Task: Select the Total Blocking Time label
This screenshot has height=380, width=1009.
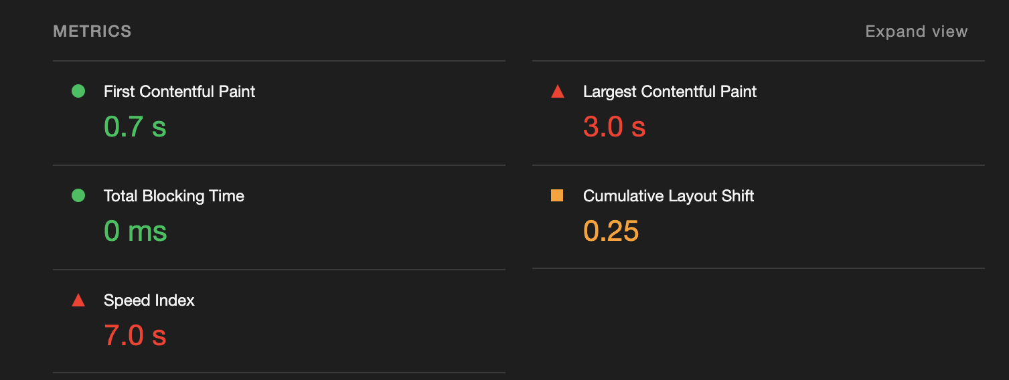Action: click(174, 196)
